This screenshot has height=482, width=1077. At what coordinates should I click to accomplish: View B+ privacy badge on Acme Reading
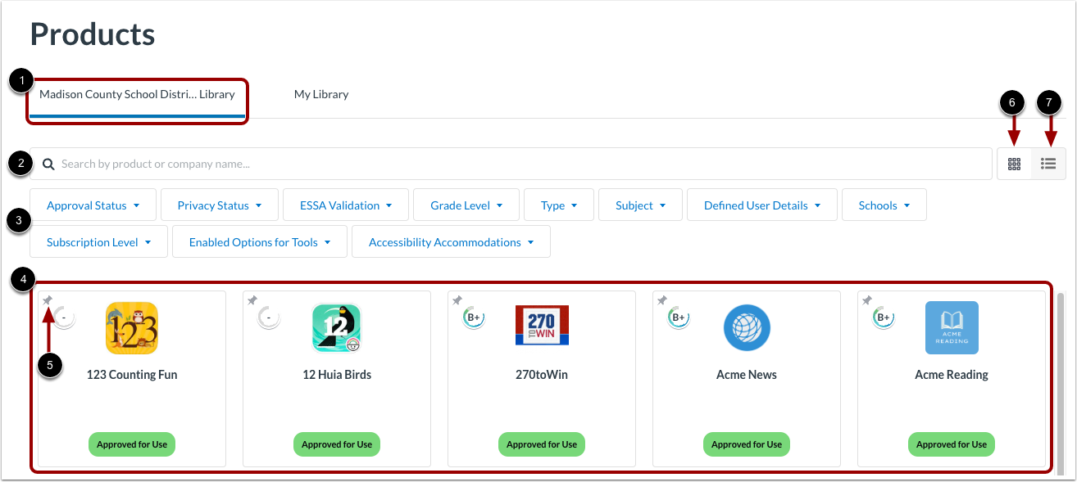point(884,317)
